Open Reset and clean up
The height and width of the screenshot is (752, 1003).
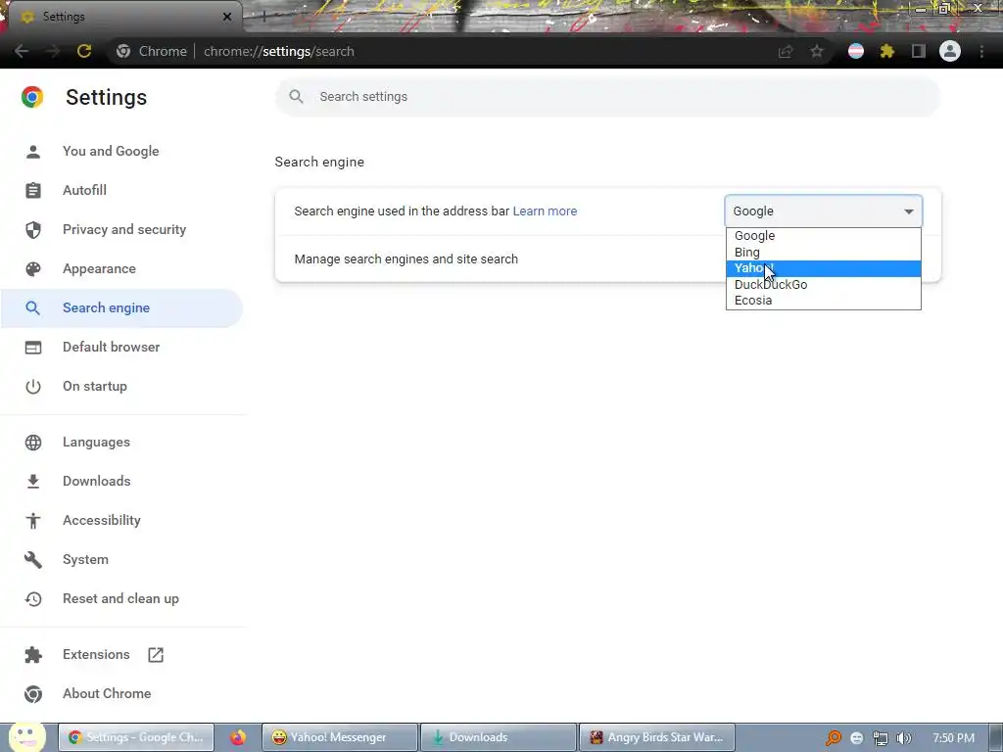pyautogui.click(x=120, y=599)
